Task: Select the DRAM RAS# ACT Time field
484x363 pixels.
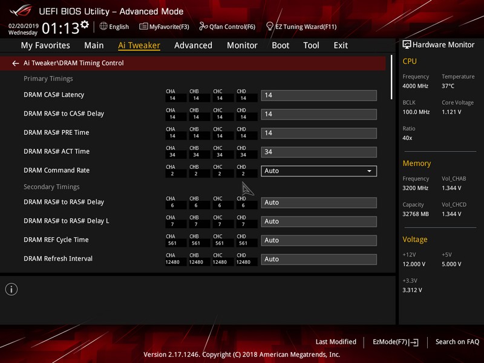Action: (318, 152)
